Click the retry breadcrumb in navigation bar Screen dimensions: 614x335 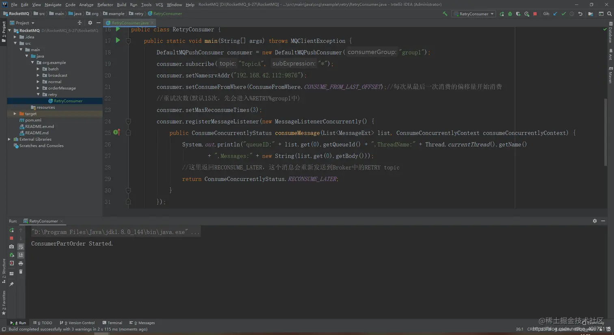click(x=136, y=14)
